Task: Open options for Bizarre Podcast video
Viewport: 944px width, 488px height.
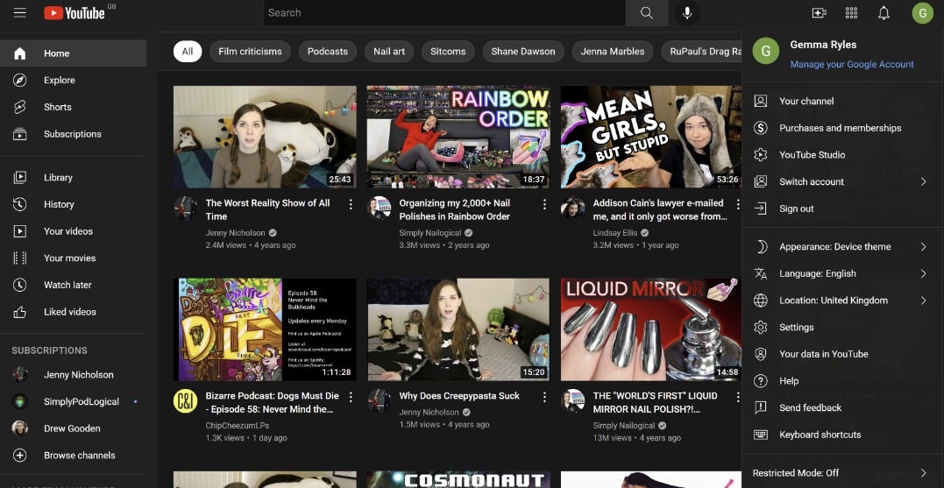Action: click(351, 397)
